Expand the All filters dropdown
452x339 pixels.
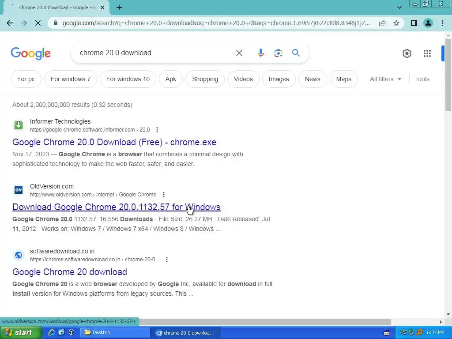coord(385,79)
